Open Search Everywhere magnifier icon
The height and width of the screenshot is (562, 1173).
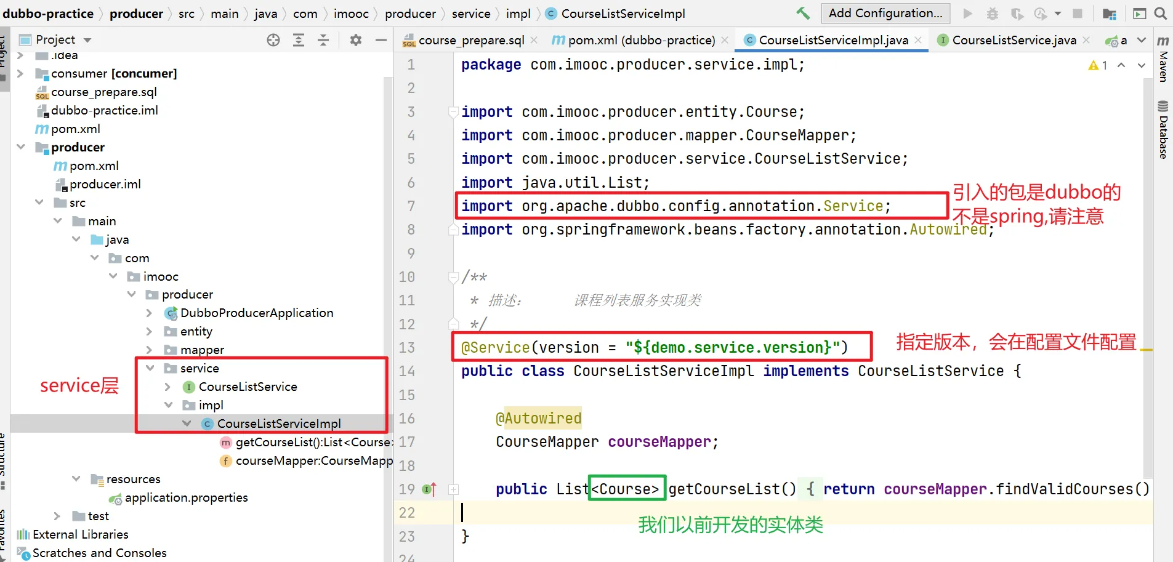(1161, 14)
